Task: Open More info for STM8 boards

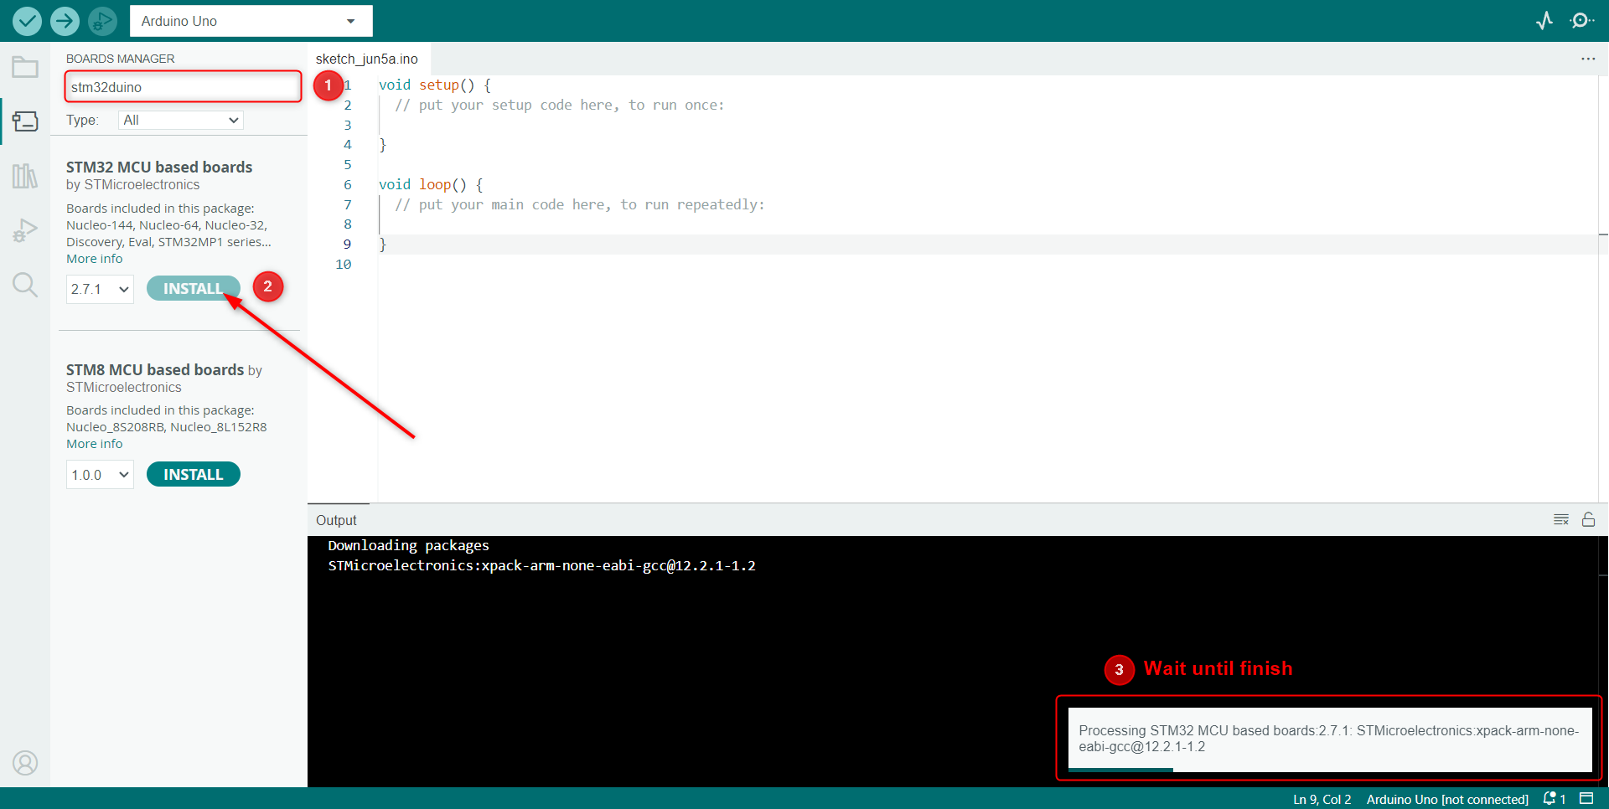Action: point(95,444)
